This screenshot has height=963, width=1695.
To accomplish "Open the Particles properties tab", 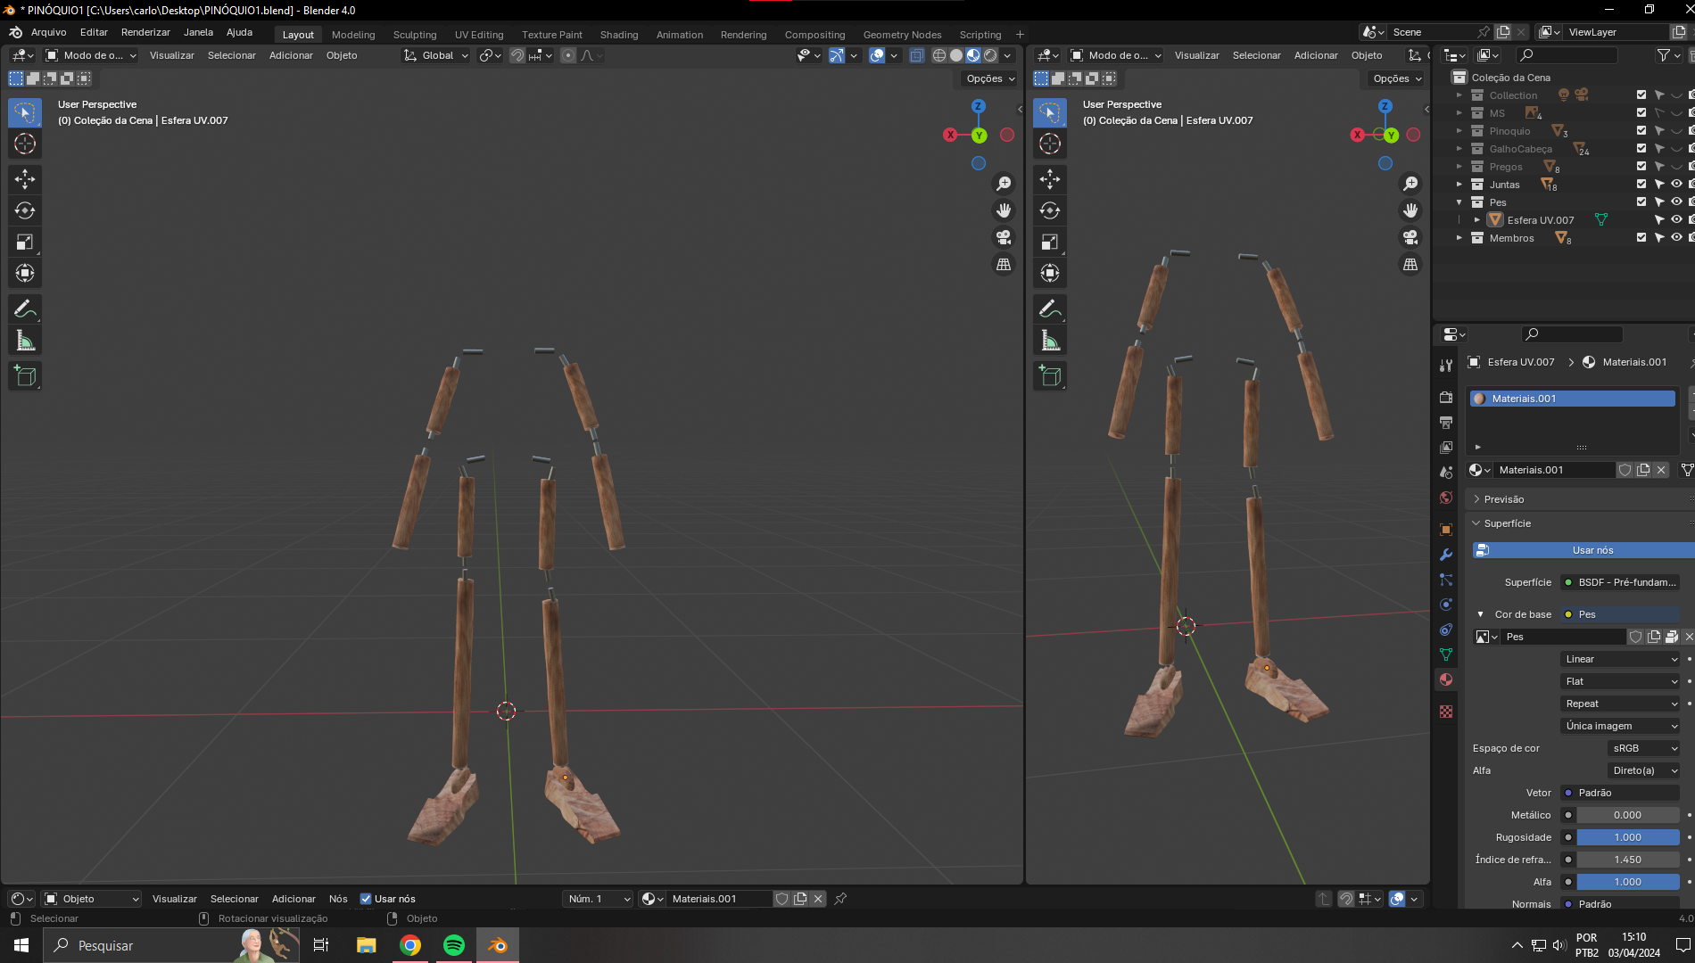I will pos(1446,580).
